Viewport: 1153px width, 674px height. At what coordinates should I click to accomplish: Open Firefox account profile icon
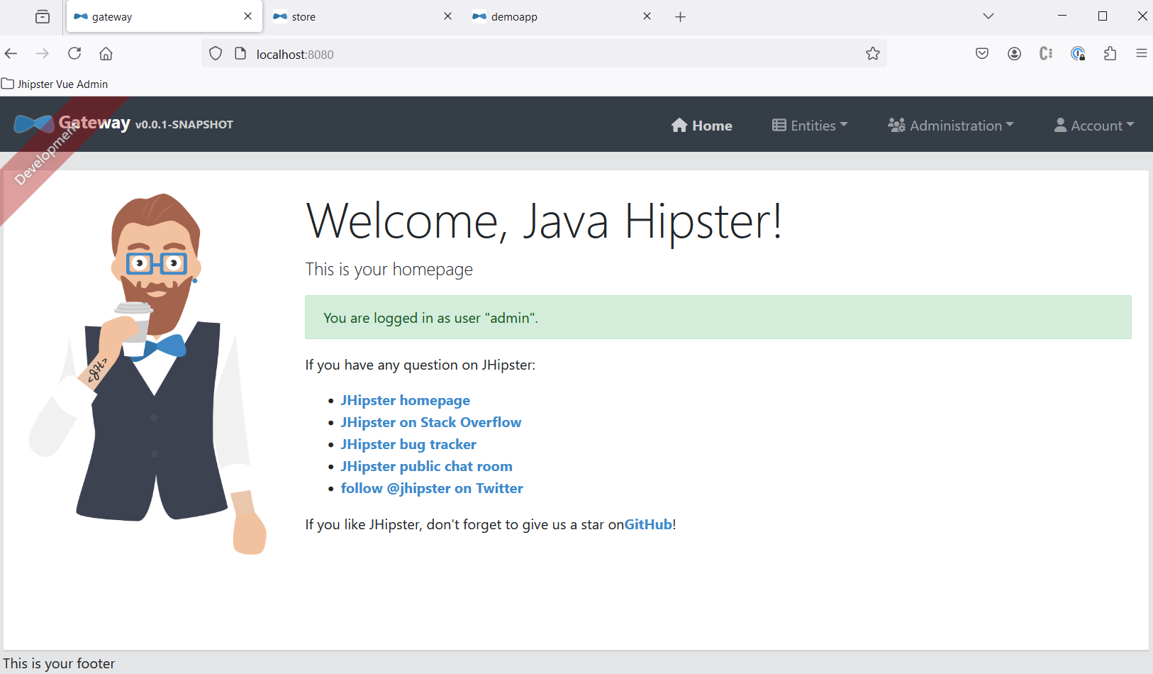(1015, 54)
